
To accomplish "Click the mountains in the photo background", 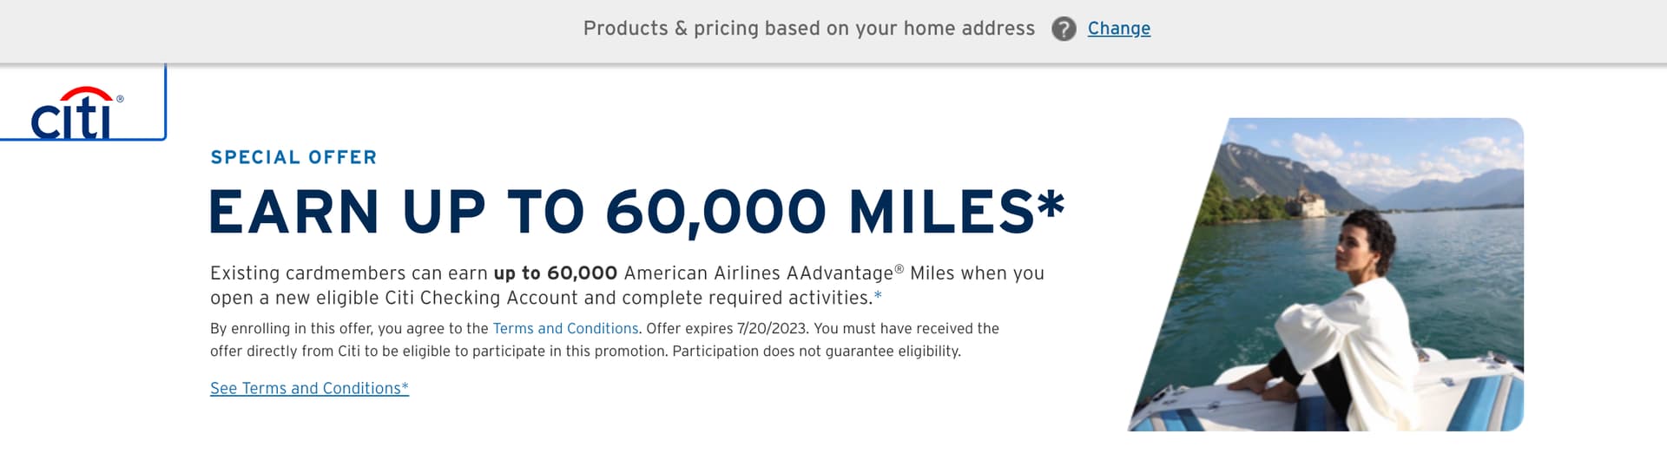I will 1450,187.
